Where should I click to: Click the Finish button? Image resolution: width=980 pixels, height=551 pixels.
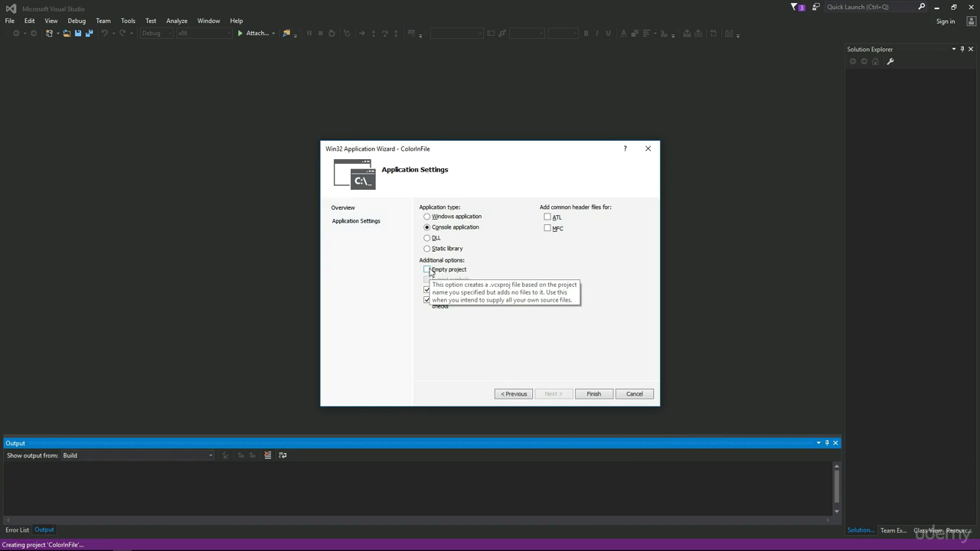point(594,394)
